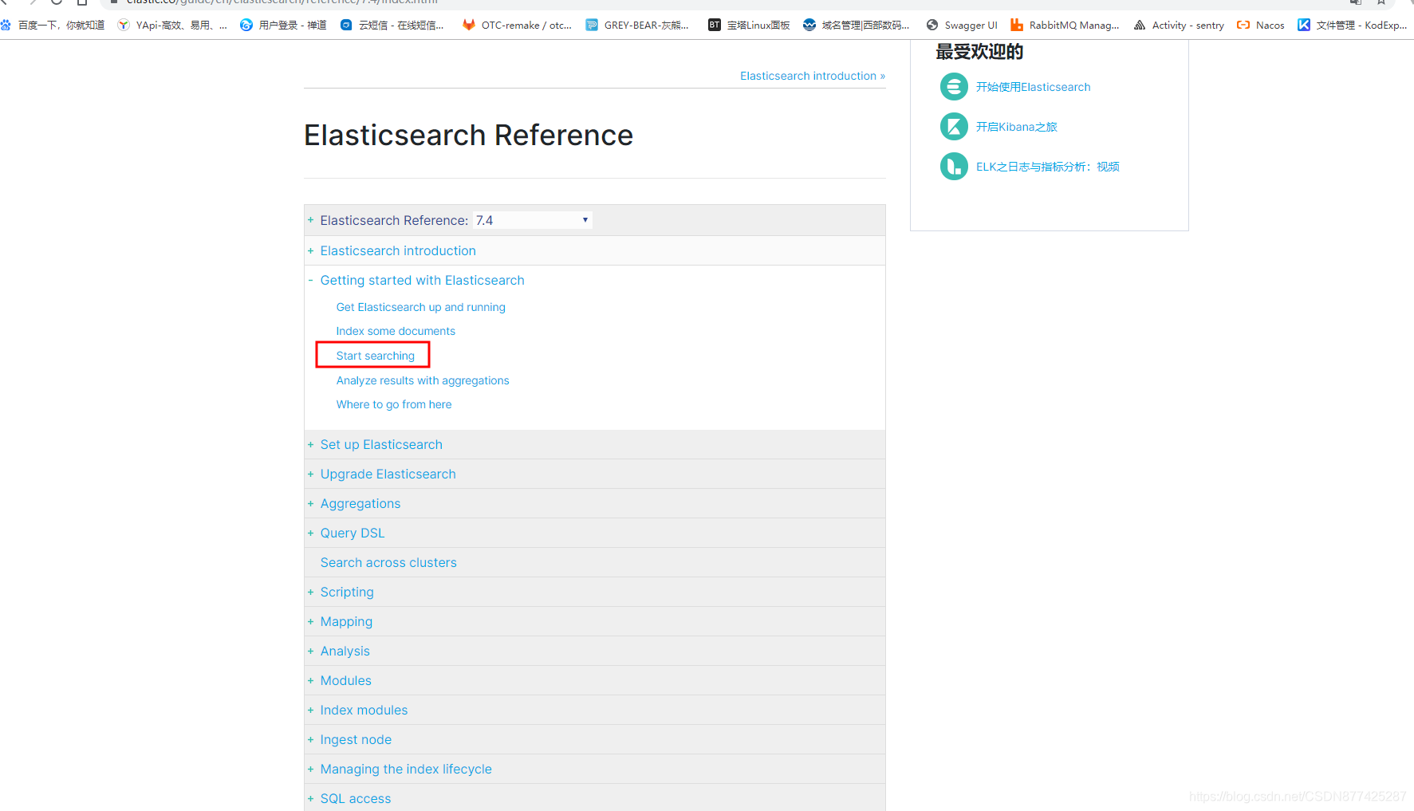Open the Swagger UI bookmark
This screenshot has width=1414, height=811.
click(x=962, y=25)
